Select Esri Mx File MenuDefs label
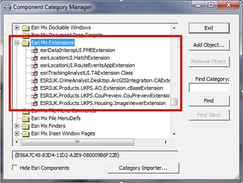The width and height of the screenshot is (243, 183). tap(56, 118)
